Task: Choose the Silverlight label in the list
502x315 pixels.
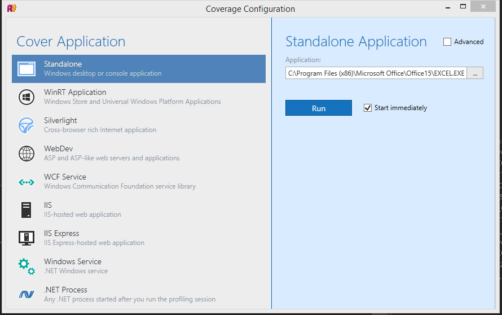Action: point(60,121)
